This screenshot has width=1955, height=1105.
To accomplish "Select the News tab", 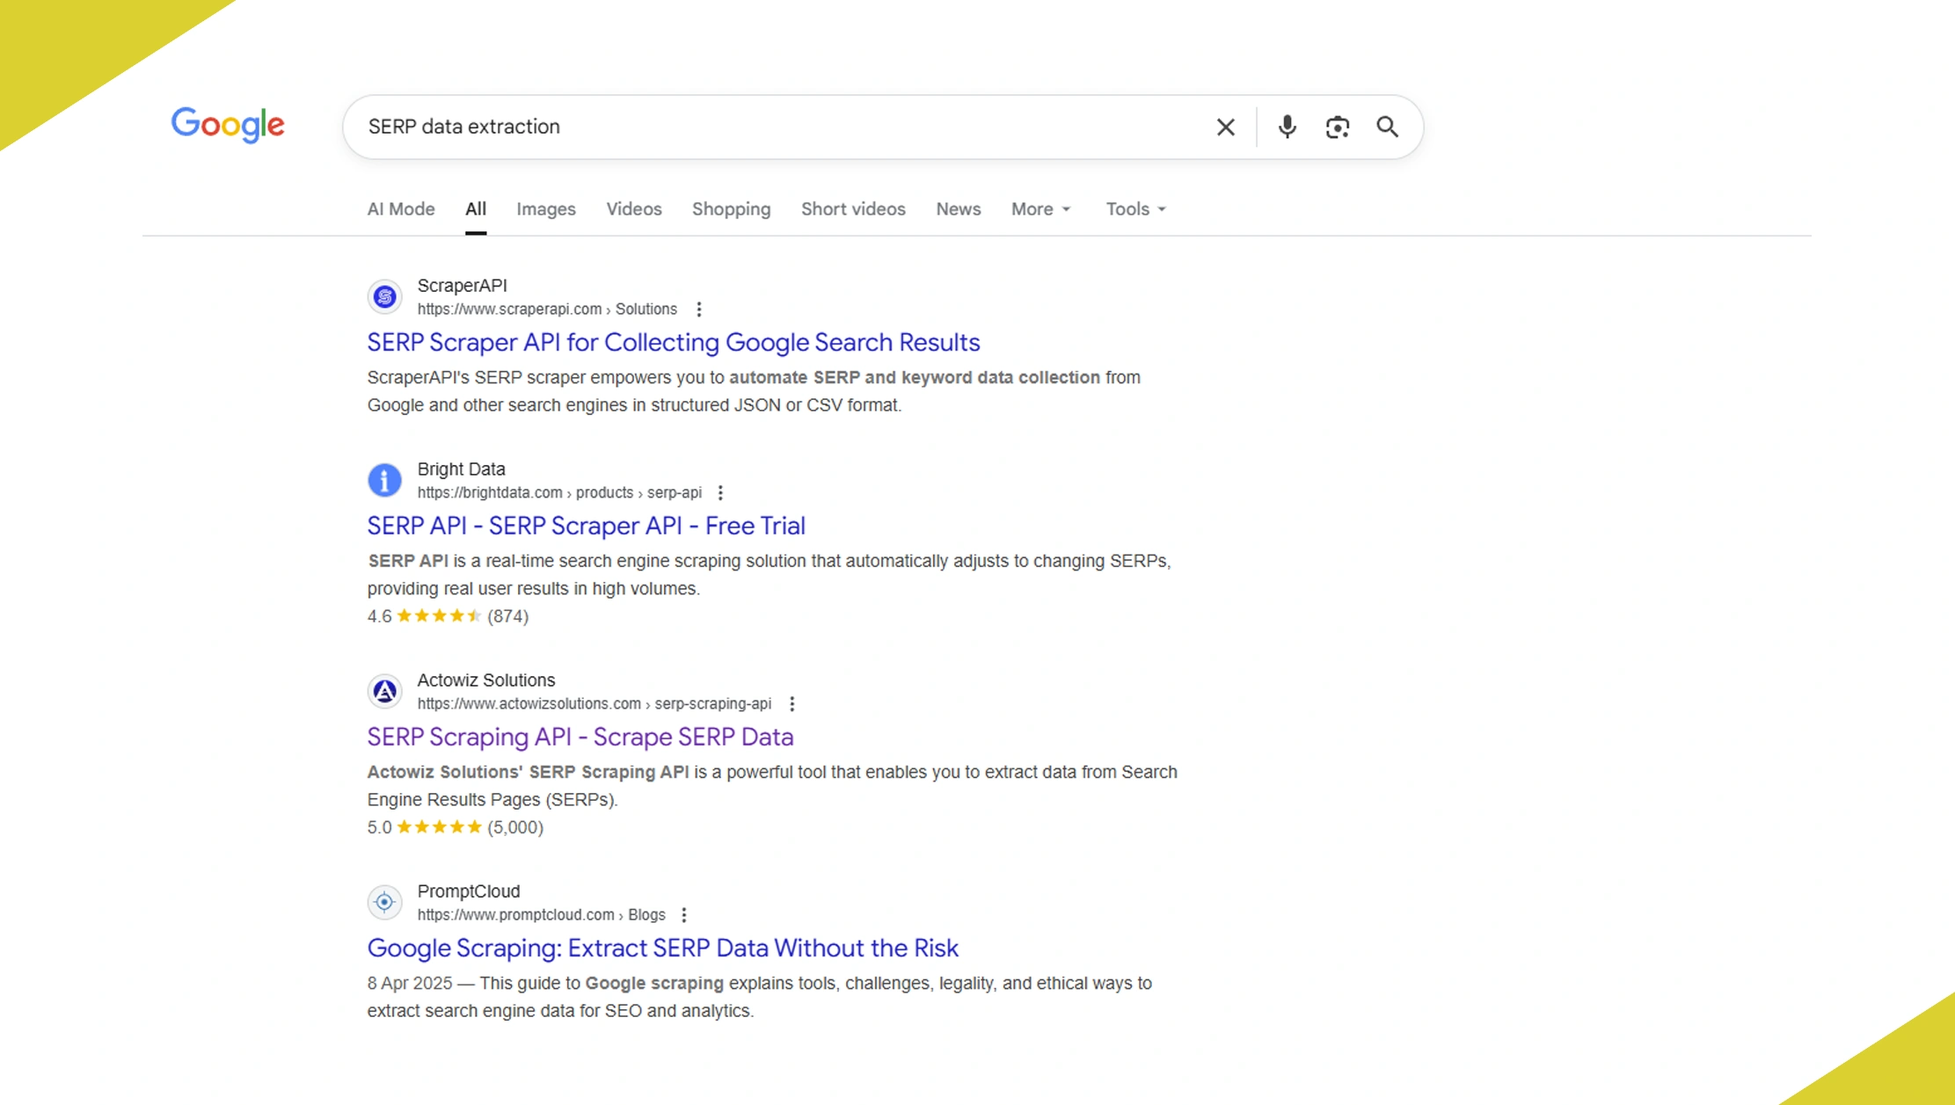I will [958, 209].
